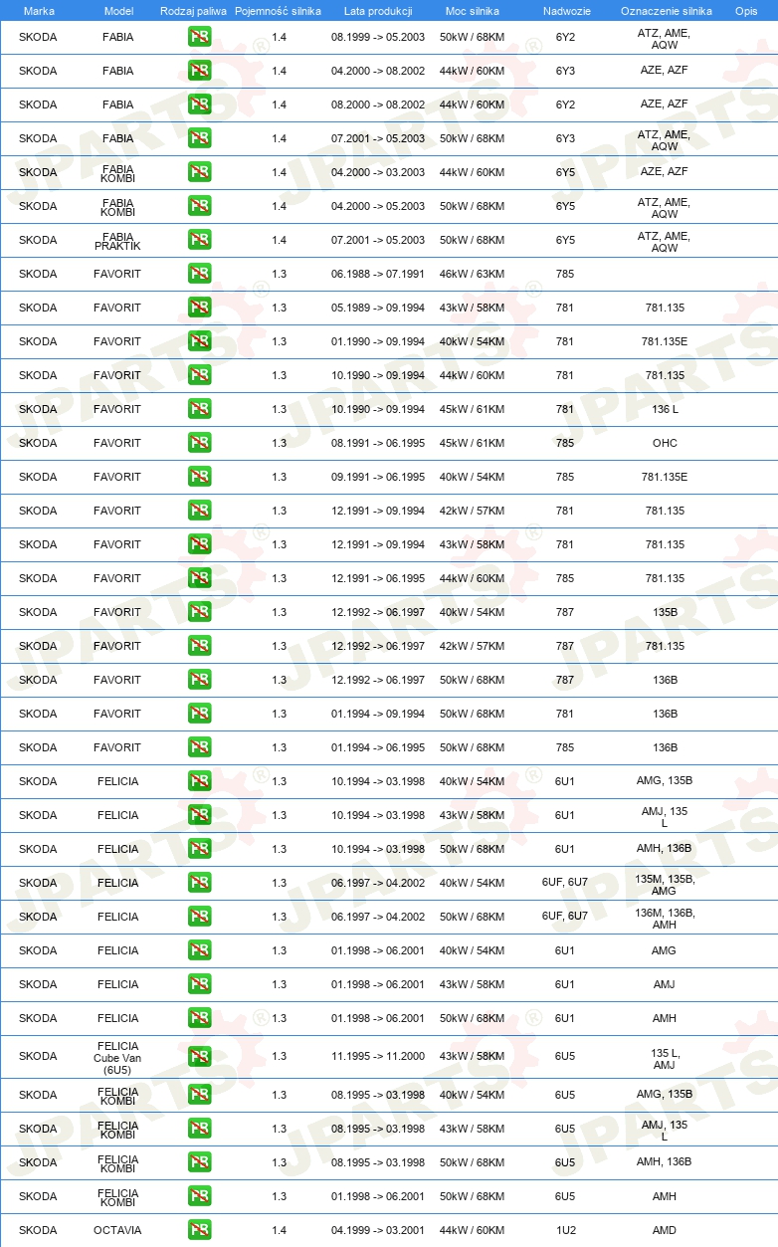Click fuel icon in Fabia 6Y3 07.2001 -> 05.2003 row
Viewport: 778px width, 1247px height.
point(199,138)
